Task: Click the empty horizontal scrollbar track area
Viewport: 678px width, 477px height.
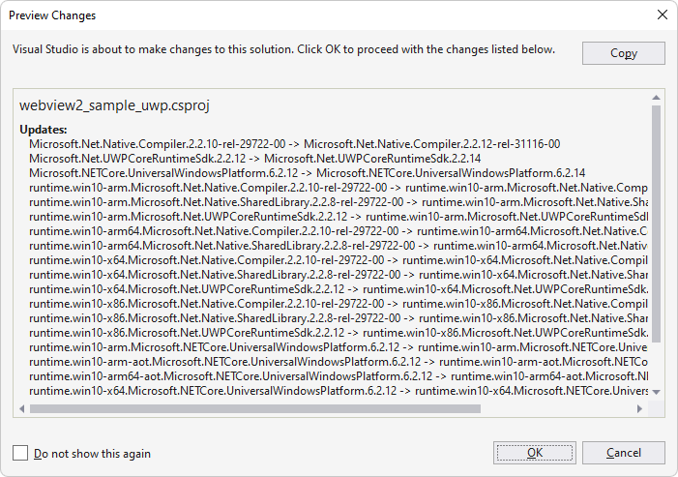Action: click(557, 408)
